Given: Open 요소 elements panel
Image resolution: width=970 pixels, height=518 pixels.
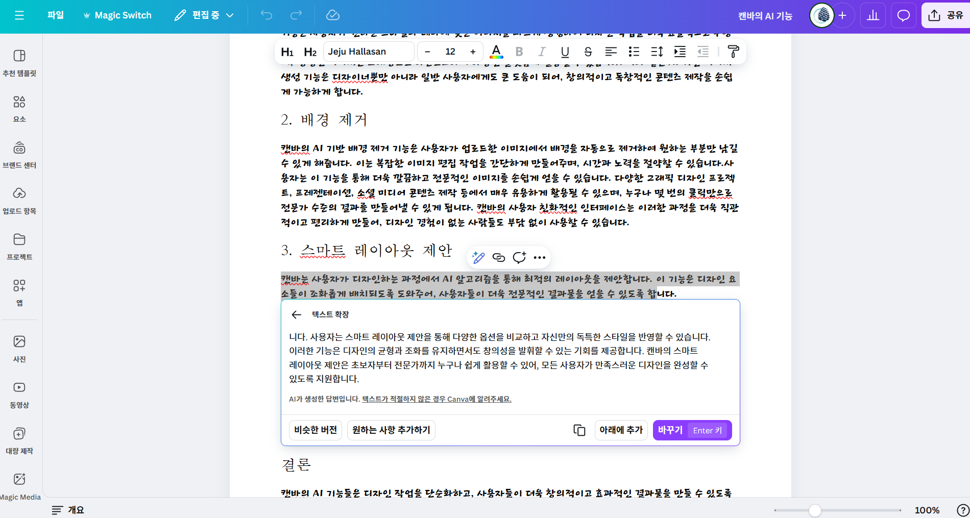Looking at the screenshot, I should click(x=19, y=109).
